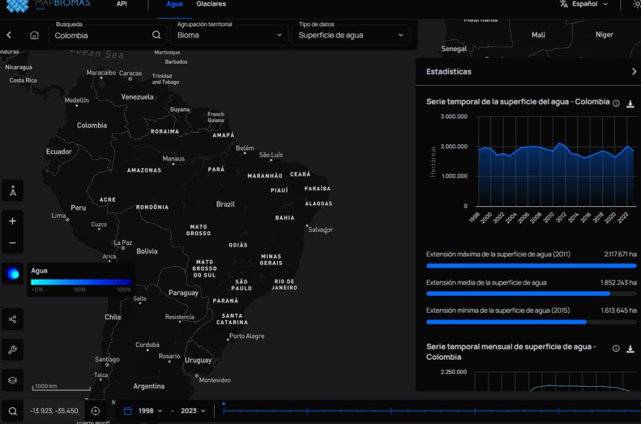Click the locate crosshair icon beside the coordinates

96,411
